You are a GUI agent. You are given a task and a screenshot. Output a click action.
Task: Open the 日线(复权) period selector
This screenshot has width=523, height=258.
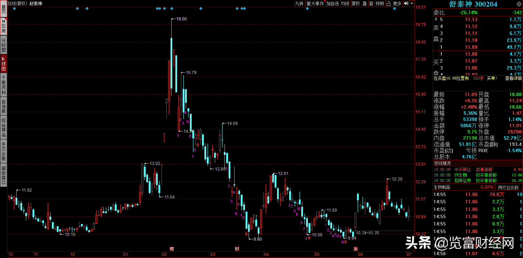coord(17,3)
